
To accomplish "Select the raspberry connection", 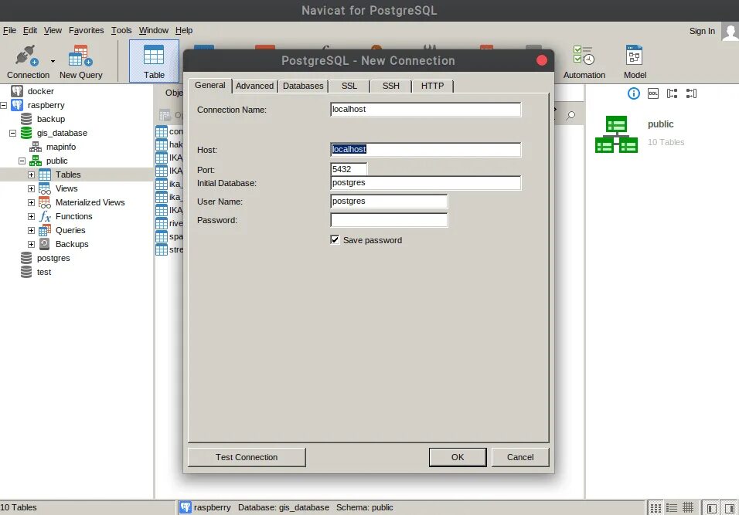I will click(x=46, y=105).
